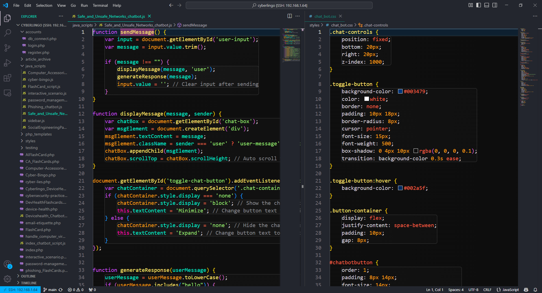
Task: Open more actions for right editor group
Action: tap(535, 16)
